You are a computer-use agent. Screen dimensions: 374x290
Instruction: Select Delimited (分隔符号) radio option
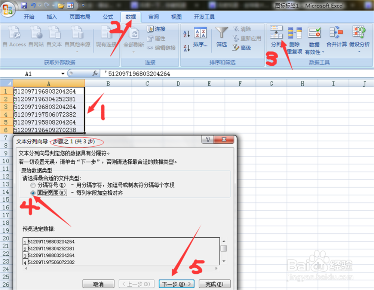point(33,185)
